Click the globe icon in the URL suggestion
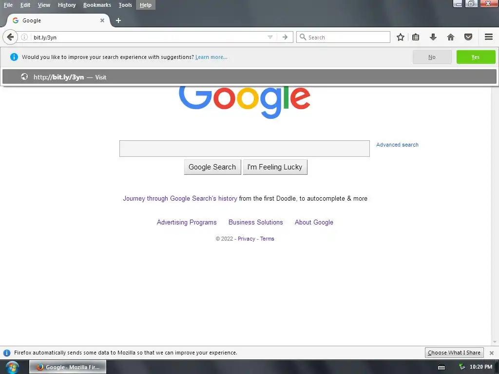 click(x=24, y=76)
